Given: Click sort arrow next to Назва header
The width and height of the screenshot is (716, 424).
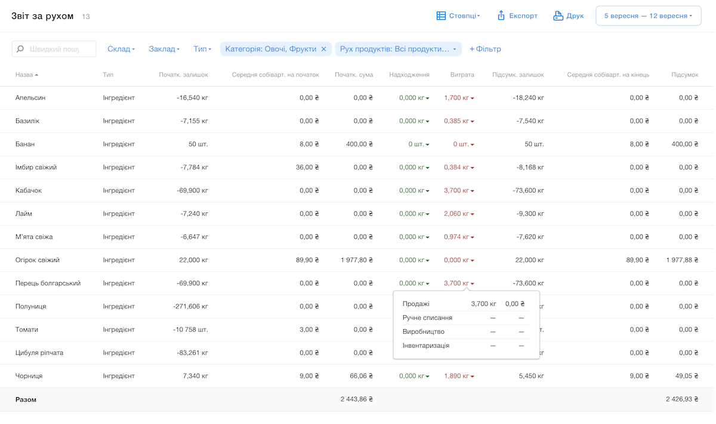Looking at the screenshot, I should [x=36, y=75].
